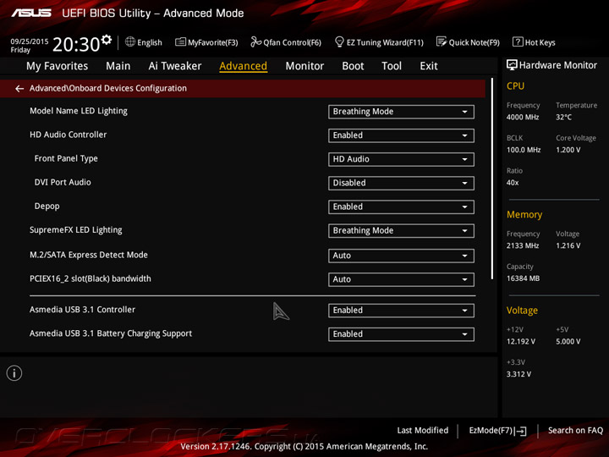This screenshot has height=457, width=609.
Task: Click Advanced\Onboard Devices Configuration breadcrumb
Action: click(x=108, y=88)
